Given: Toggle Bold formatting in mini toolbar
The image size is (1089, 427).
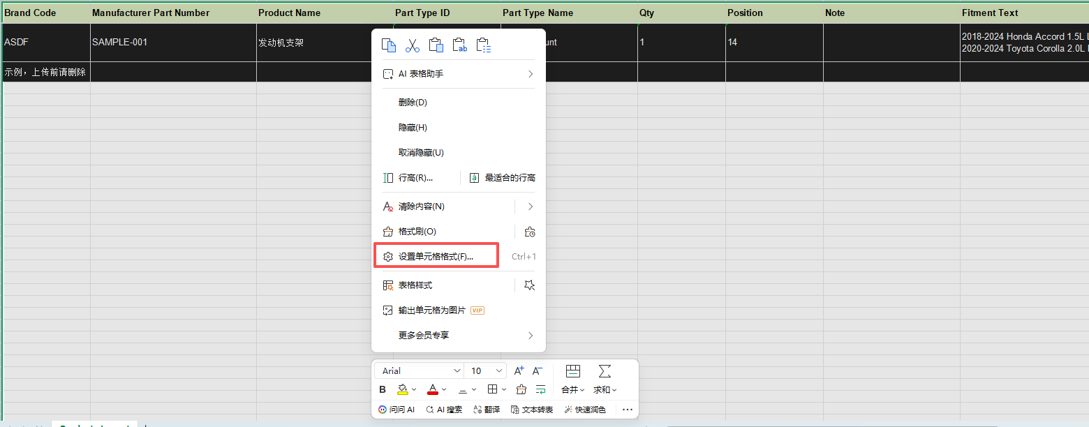Looking at the screenshot, I should pyautogui.click(x=383, y=389).
